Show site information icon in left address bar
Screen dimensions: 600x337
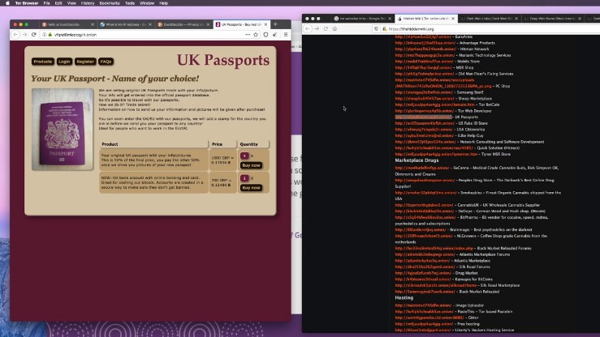(x=45, y=35)
